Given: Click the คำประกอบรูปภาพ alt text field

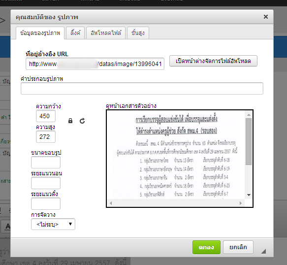Looking at the screenshot, I should [x=142, y=89].
